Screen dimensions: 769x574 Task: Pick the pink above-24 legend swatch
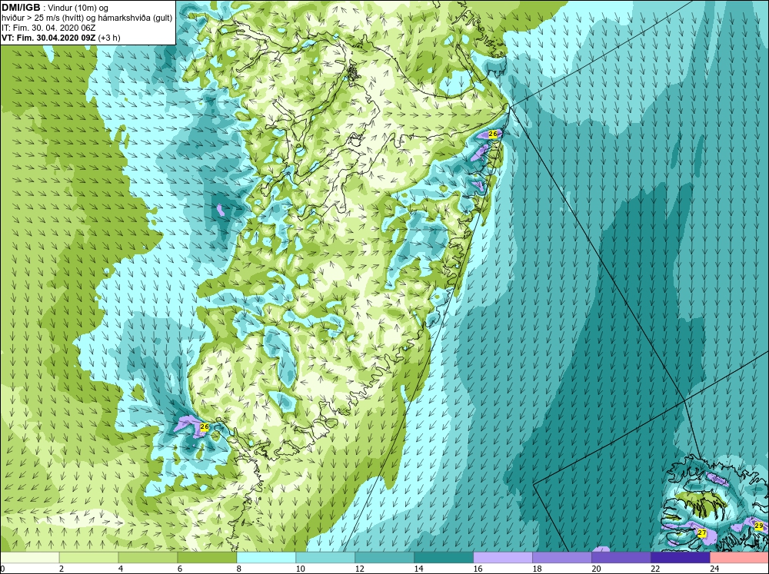739,558
